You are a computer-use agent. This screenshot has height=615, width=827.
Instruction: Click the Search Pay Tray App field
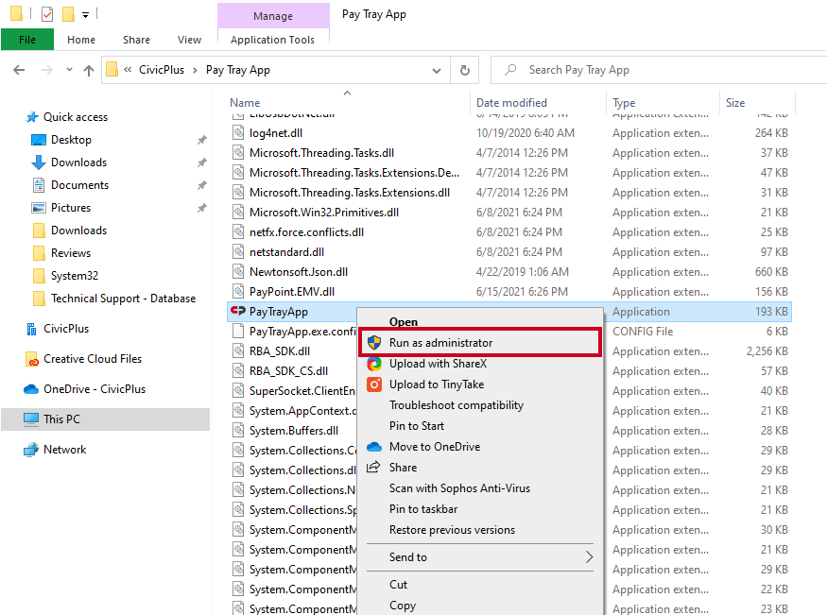coord(658,70)
